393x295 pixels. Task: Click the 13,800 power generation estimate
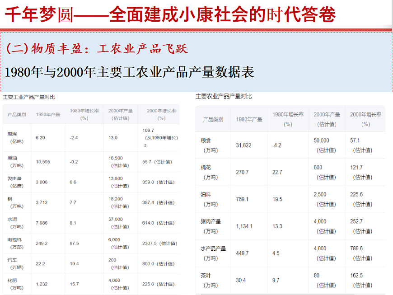tap(116, 178)
